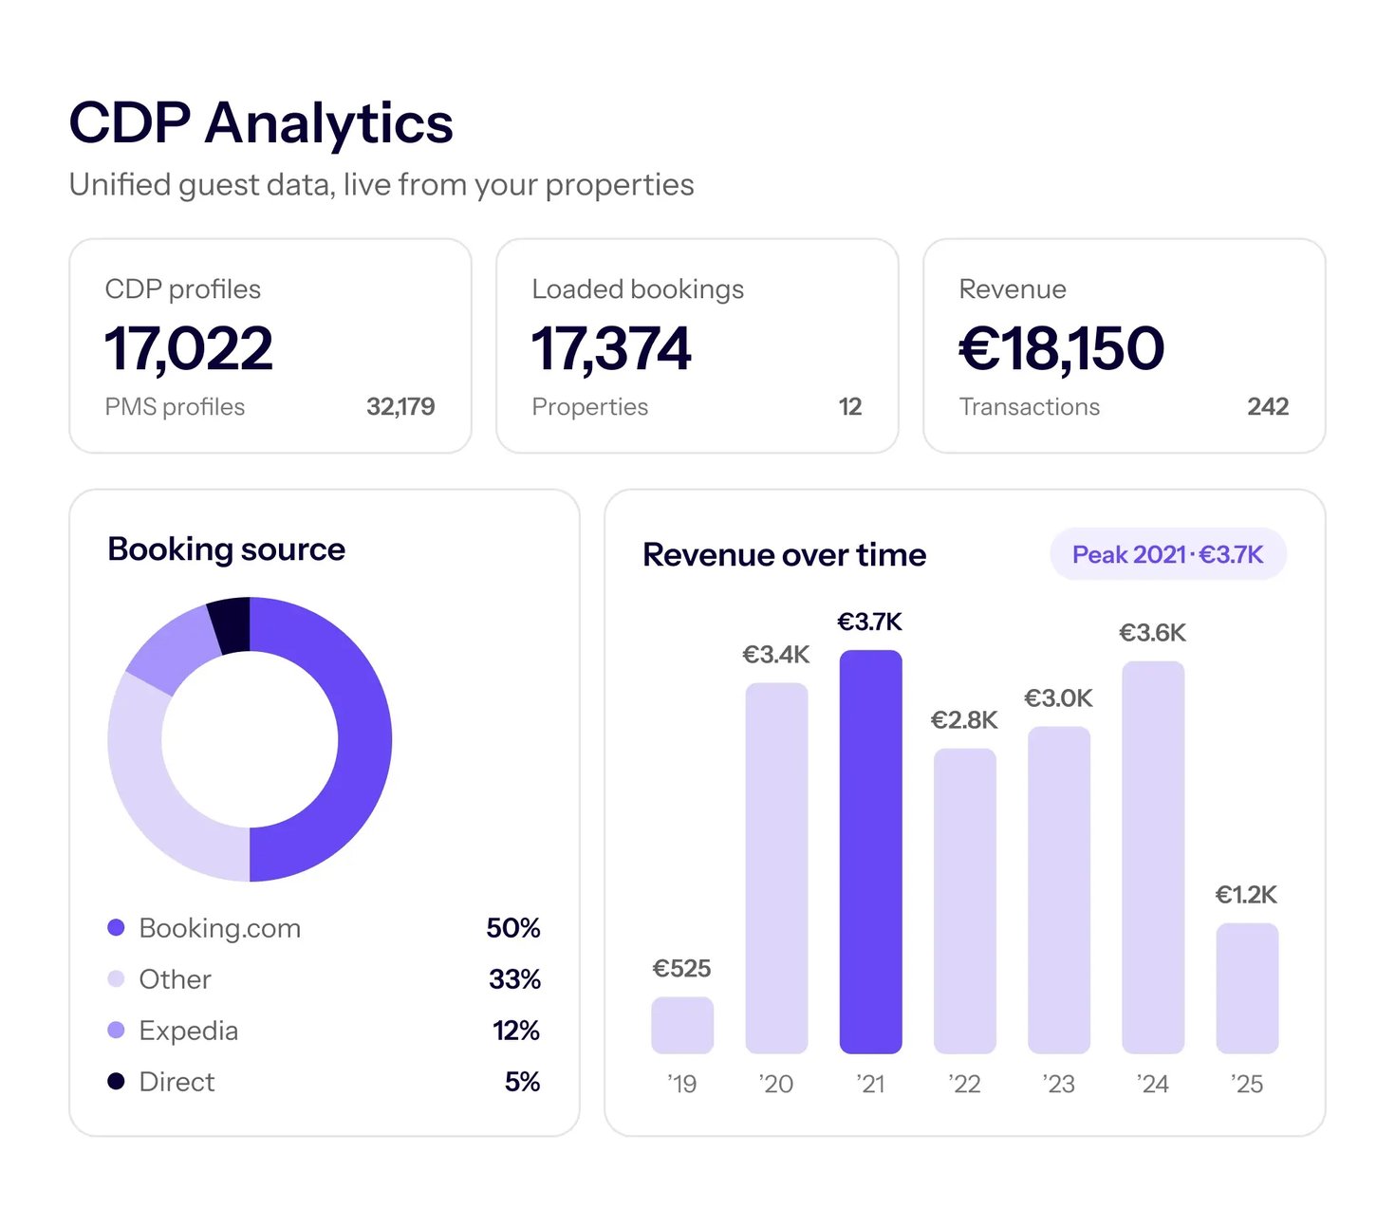The width and height of the screenshot is (1395, 1227).
Task: Select the Expedia legend label
Action: 189,1032
